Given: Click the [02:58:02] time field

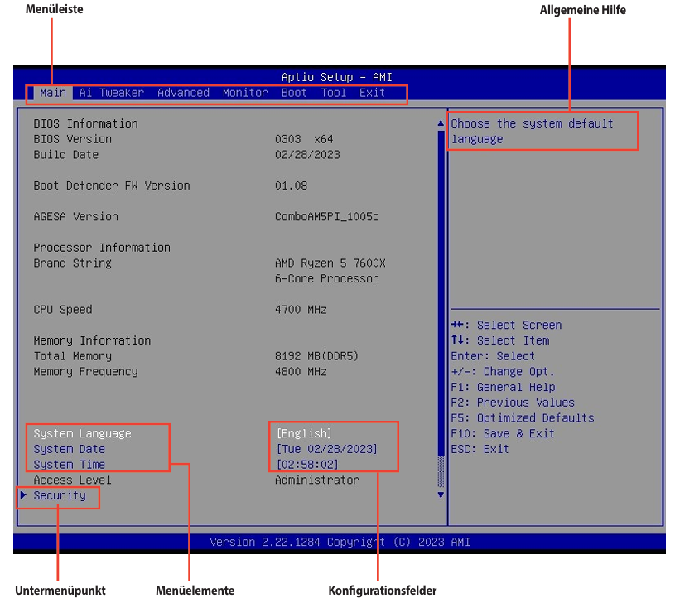Looking at the screenshot, I should (307, 465).
